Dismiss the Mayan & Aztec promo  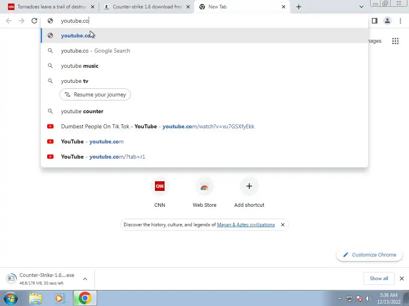[x=282, y=225]
